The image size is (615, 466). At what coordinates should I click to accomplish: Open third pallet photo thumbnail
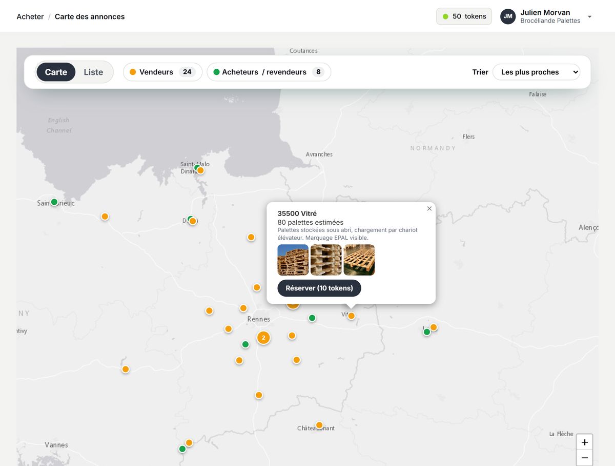(359, 260)
